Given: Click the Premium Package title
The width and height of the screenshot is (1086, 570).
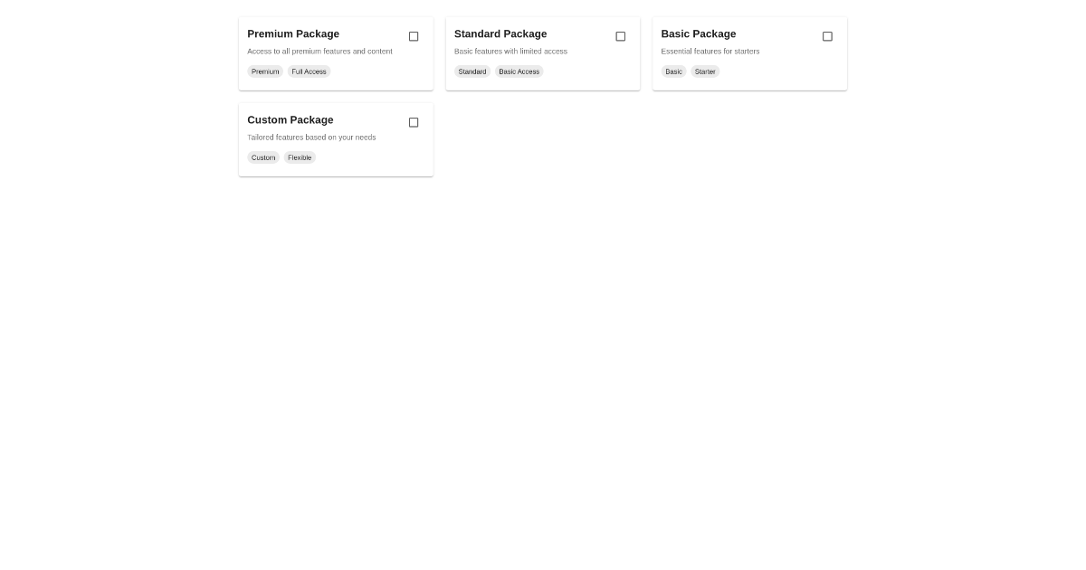Looking at the screenshot, I should 293,33.
